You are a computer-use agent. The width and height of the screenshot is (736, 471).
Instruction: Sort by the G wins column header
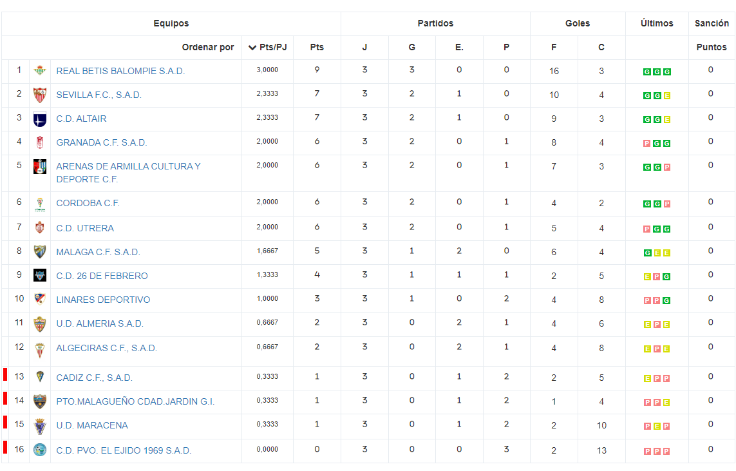411,48
